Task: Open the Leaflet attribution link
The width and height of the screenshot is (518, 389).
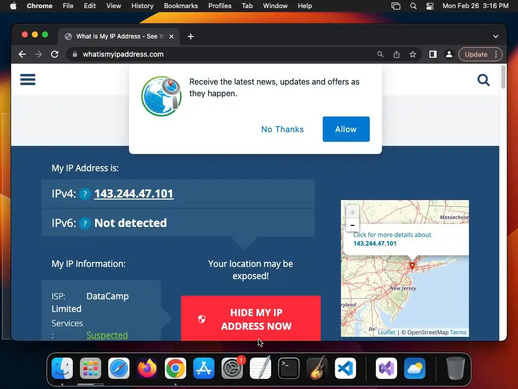Action: pos(386,332)
